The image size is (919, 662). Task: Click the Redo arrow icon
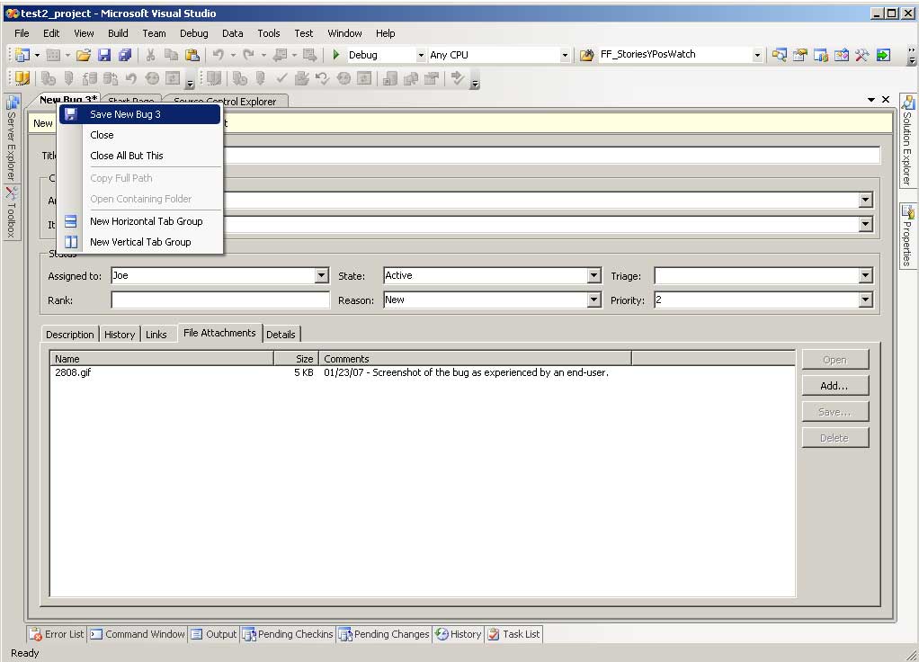pos(248,55)
